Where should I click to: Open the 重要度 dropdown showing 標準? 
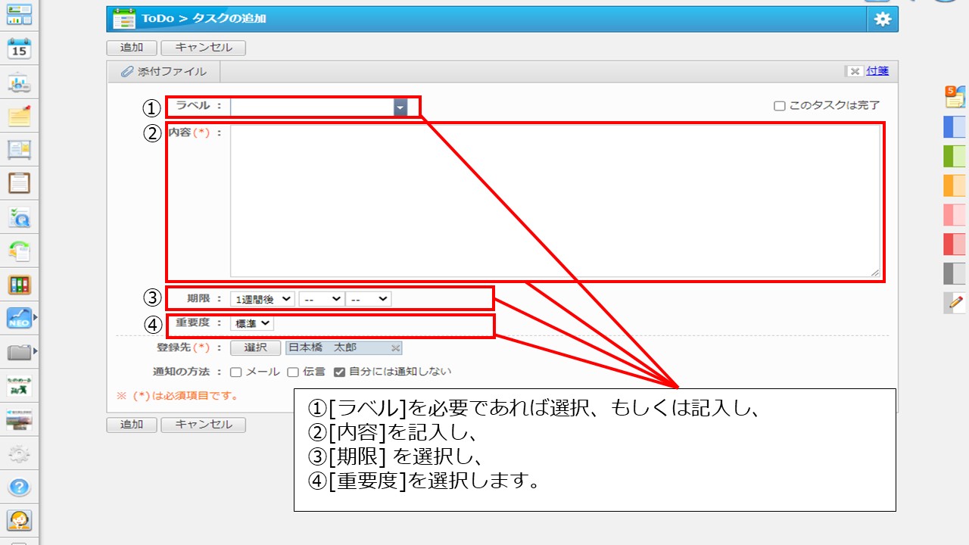click(252, 323)
